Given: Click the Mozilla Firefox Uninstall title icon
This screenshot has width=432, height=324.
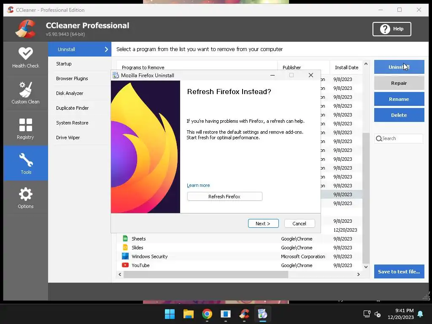Looking at the screenshot, I should [116, 75].
